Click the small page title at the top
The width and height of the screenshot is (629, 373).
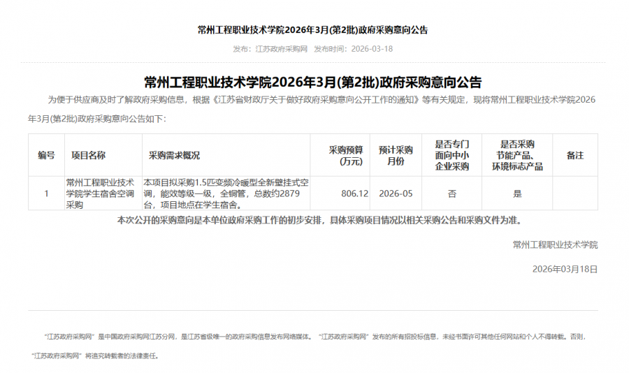coord(312,30)
